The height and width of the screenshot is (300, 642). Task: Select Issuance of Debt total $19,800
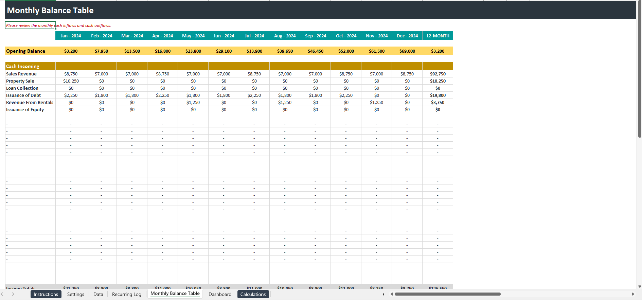(438, 95)
